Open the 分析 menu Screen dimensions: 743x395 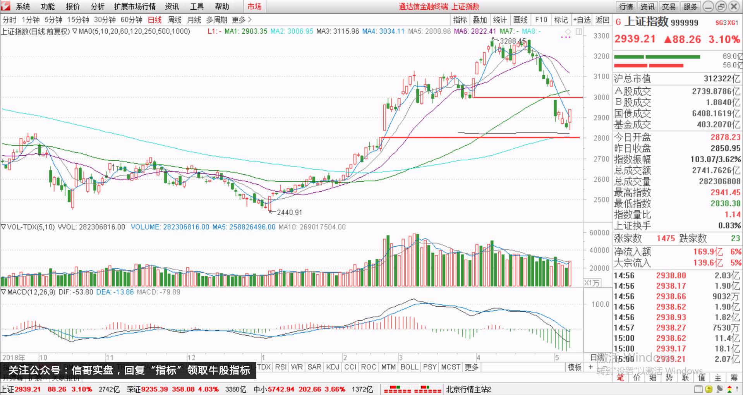click(x=98, y=7)
